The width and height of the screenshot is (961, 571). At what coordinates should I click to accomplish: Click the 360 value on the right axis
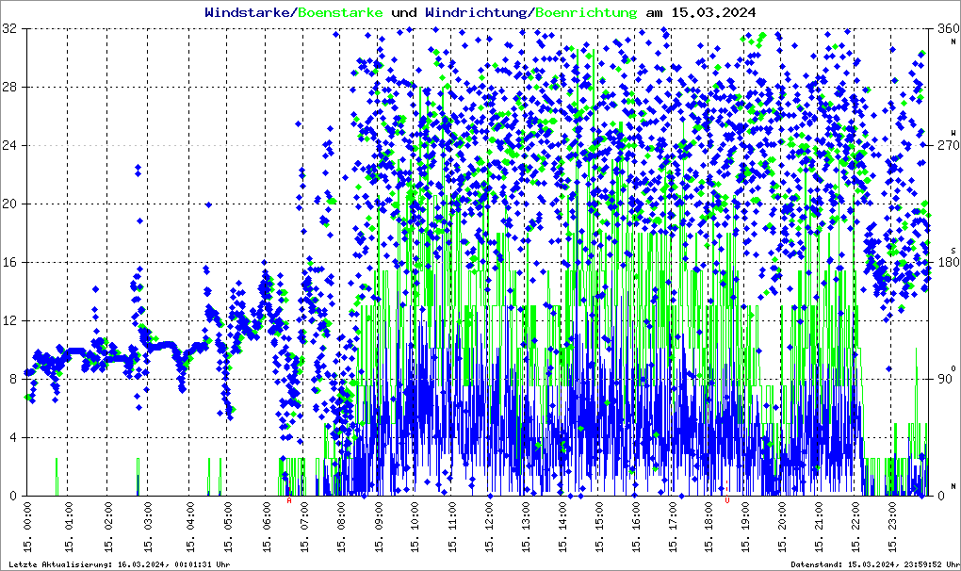pos(944,29)
